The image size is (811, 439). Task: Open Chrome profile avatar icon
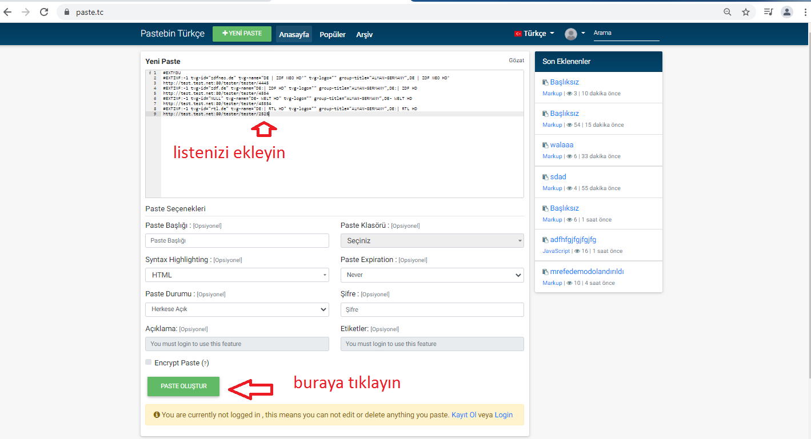tap(787, 12)
